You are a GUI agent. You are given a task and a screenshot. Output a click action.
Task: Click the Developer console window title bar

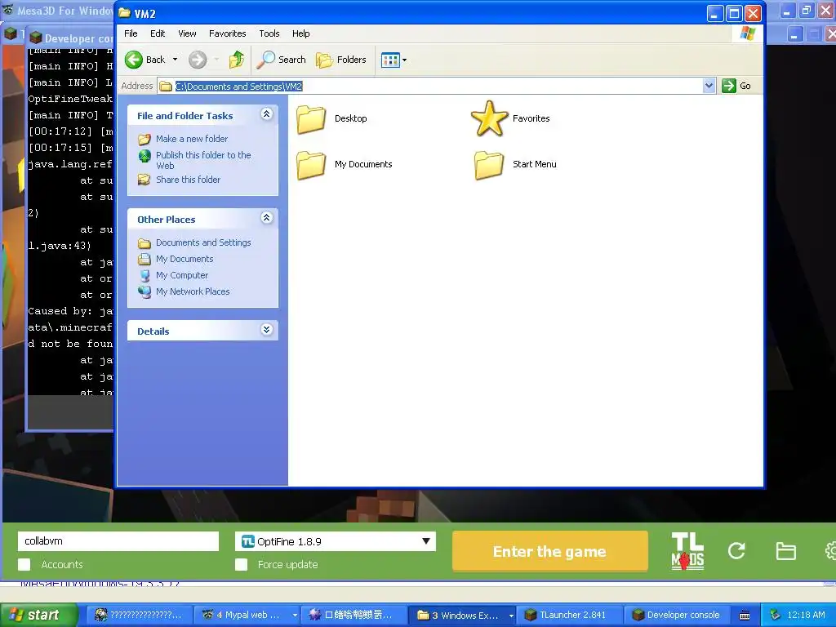click(70, 38)
